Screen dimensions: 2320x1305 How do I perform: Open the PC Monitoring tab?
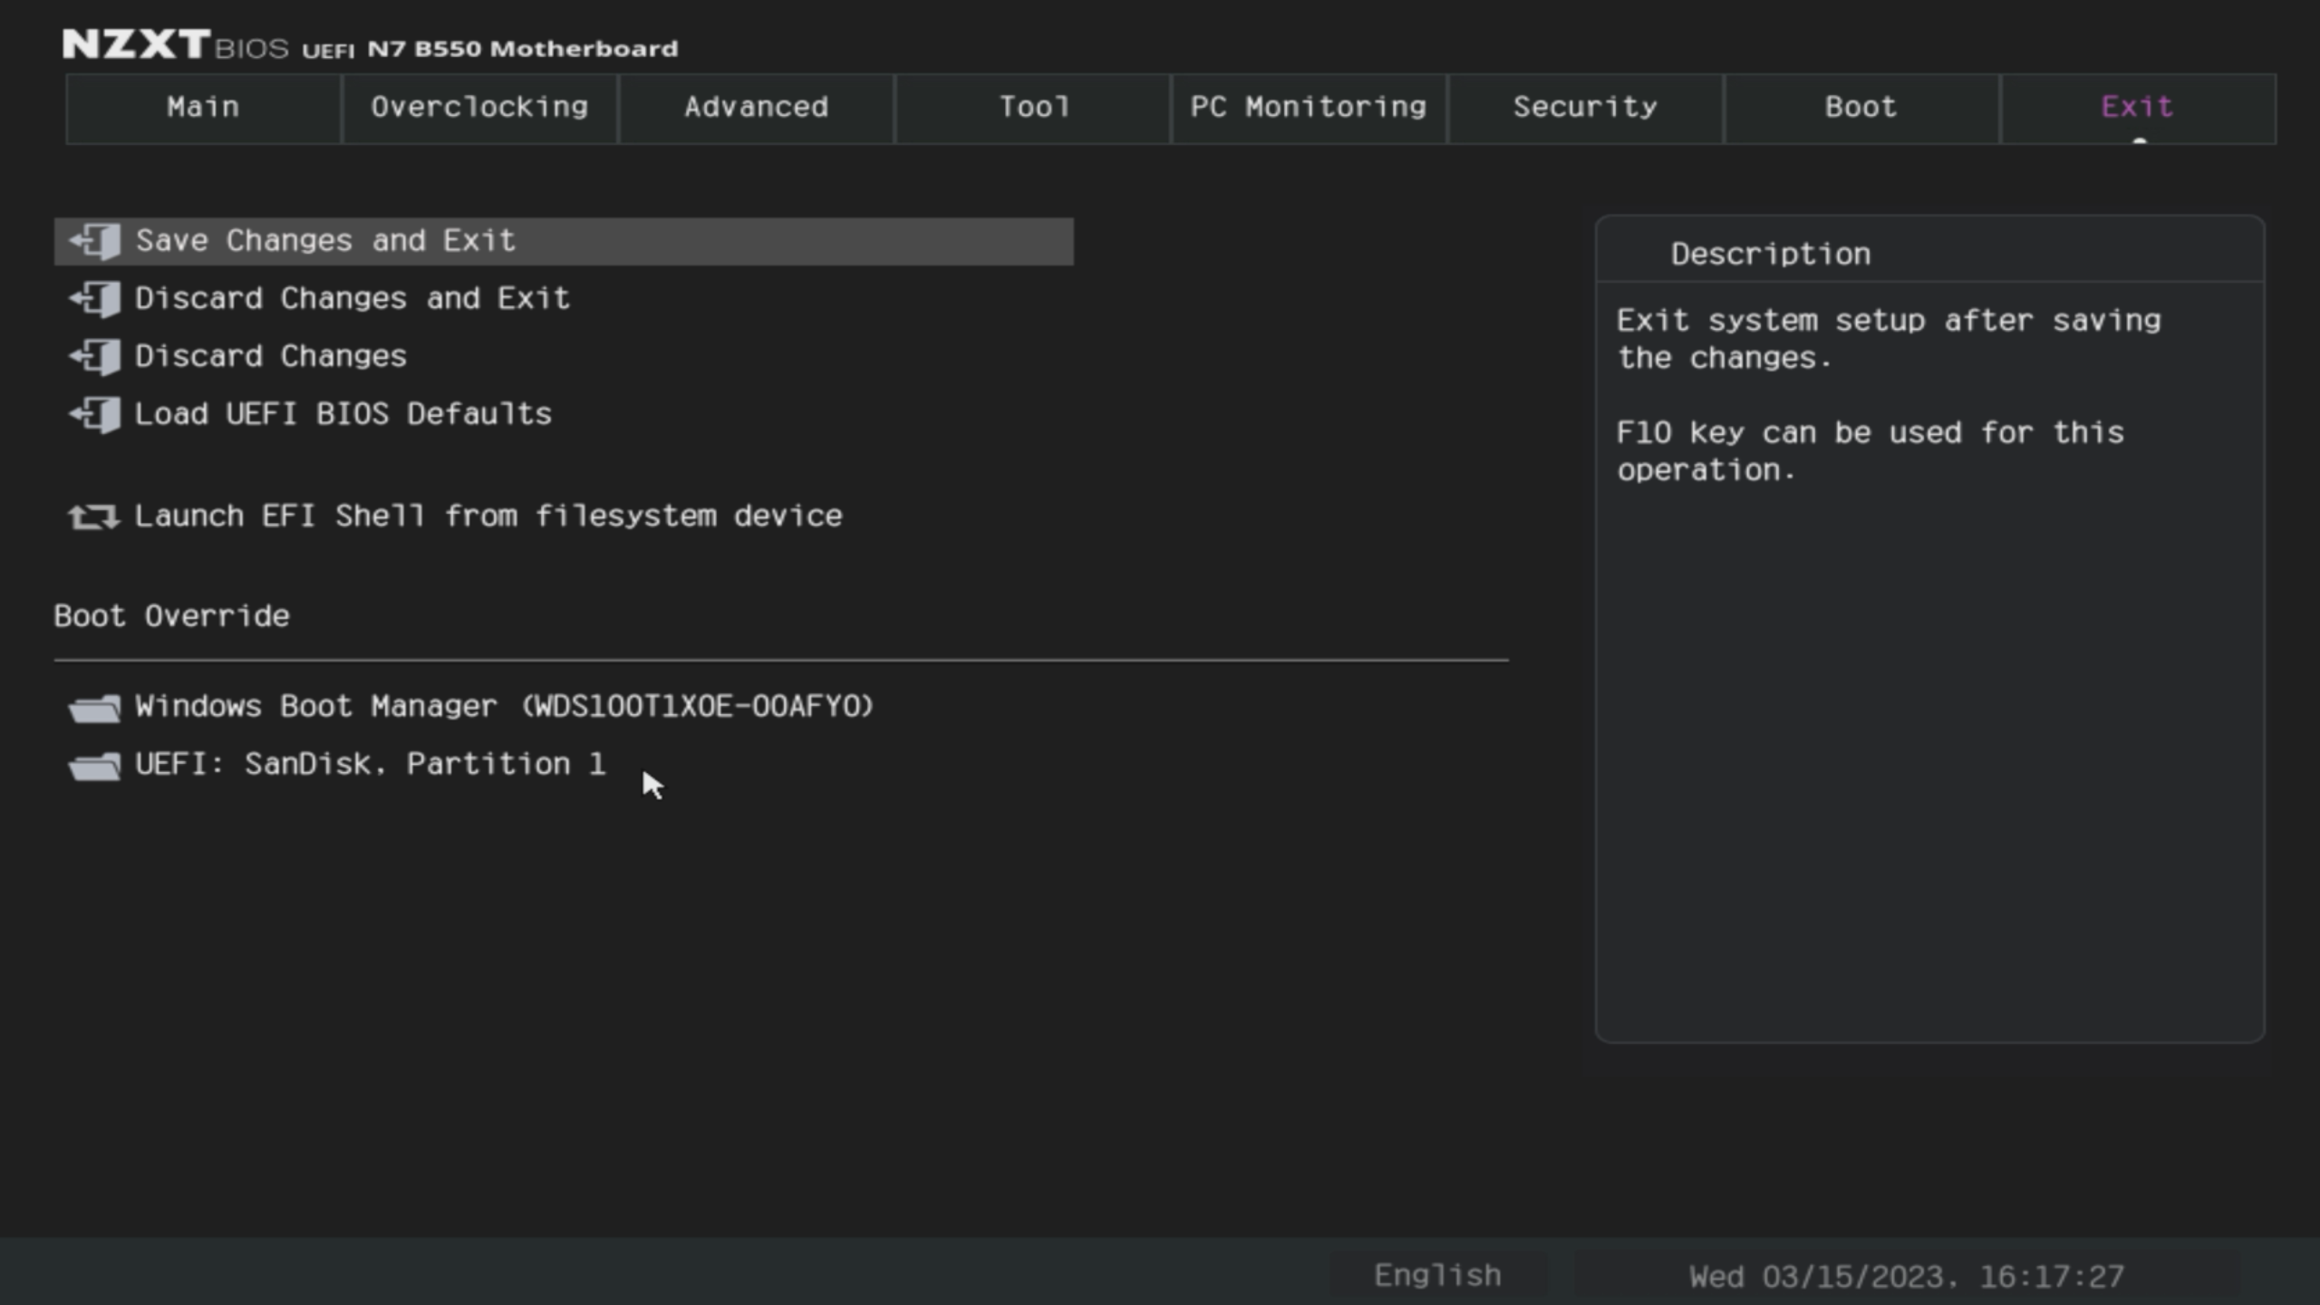click(1308, 107)
